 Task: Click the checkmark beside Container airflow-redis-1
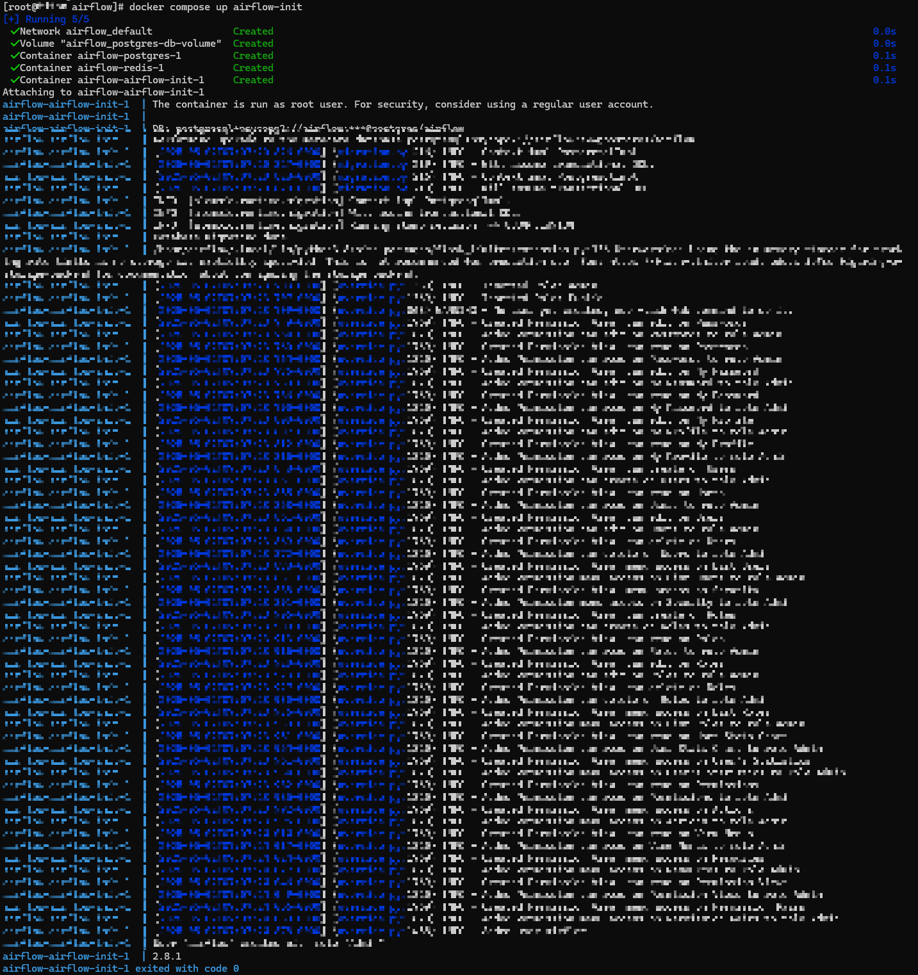(x=15, y=67)
